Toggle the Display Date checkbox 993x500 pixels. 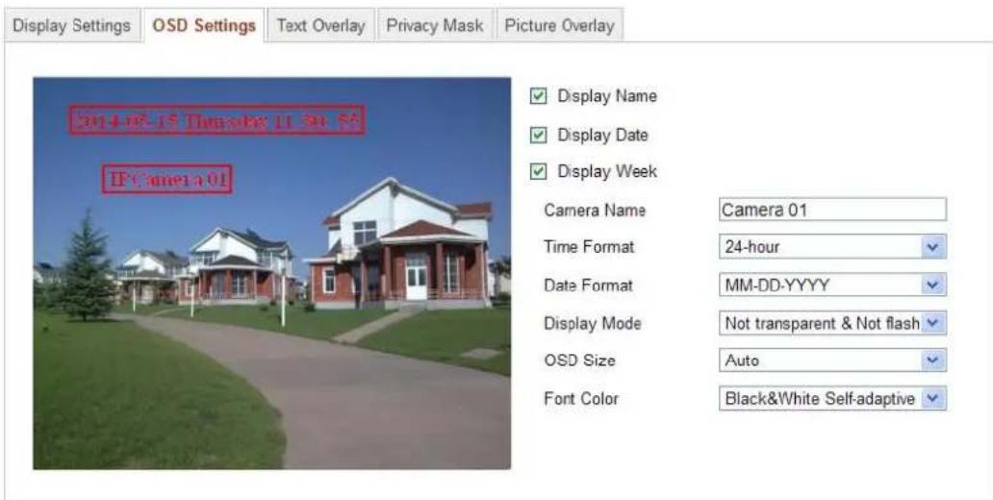click(538, 135)
